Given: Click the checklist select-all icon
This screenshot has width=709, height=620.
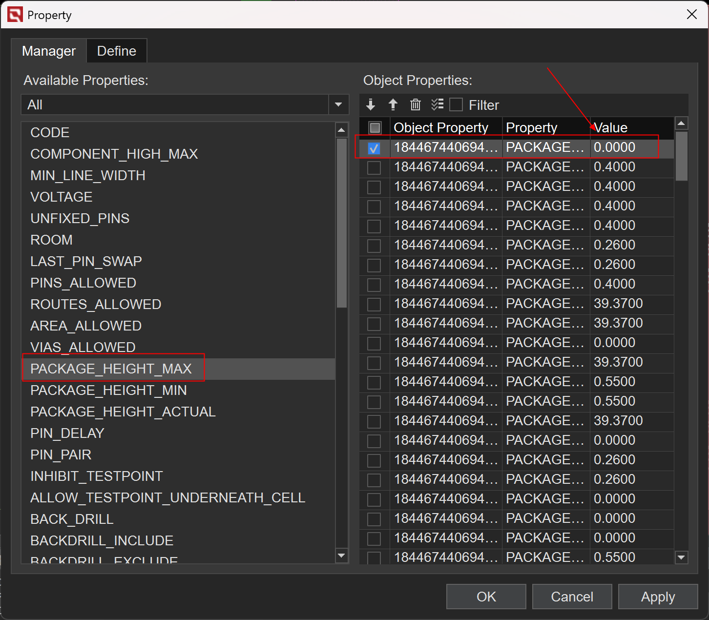Looking at the screenshot, I should click(437, 104).
